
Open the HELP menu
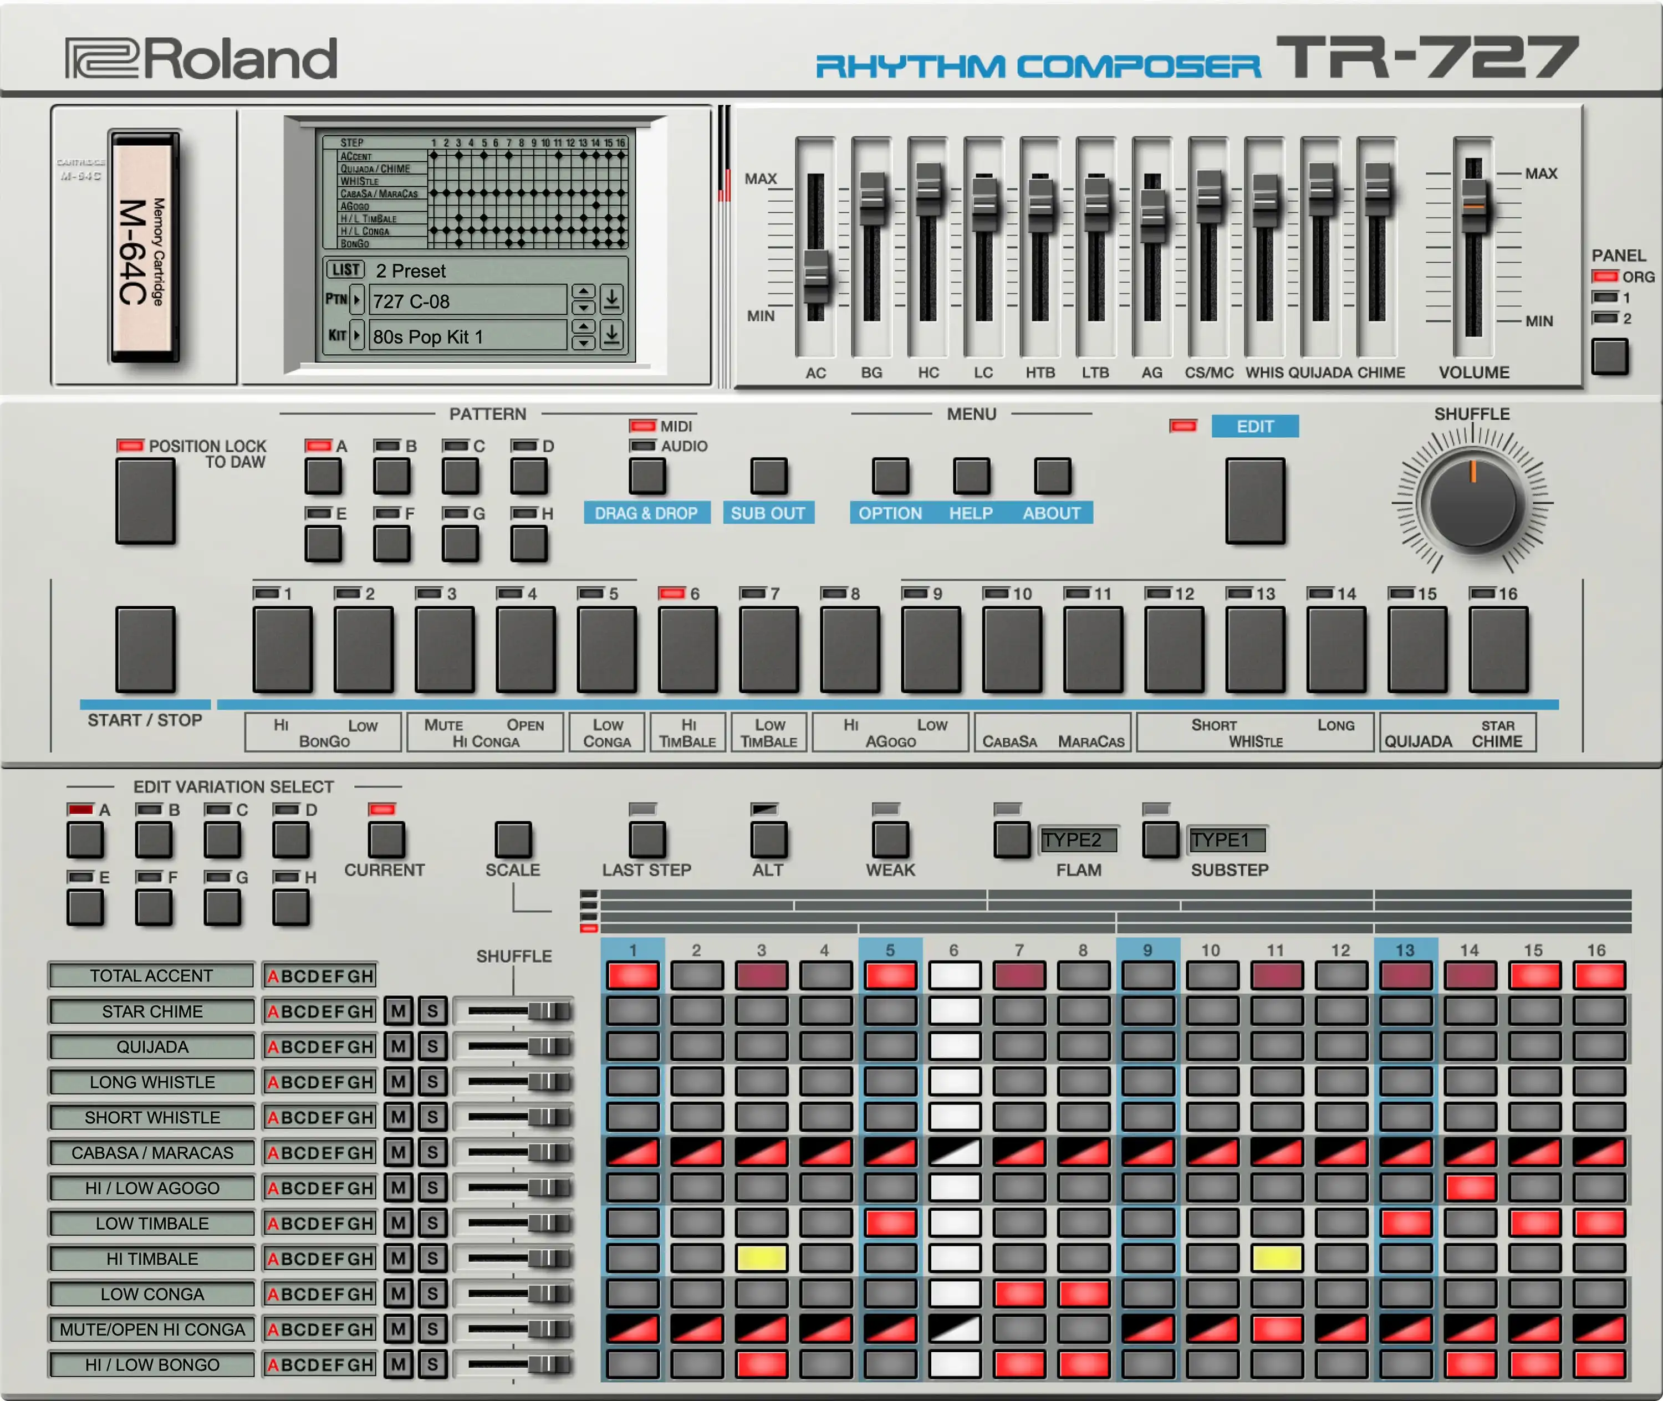(971, 477)
